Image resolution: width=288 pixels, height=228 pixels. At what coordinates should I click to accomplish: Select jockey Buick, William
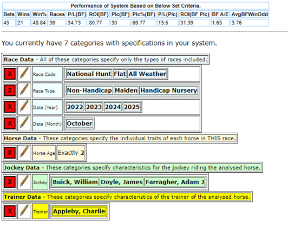click(75, 182)
